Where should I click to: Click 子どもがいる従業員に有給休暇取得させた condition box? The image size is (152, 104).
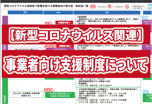[26, 94]
